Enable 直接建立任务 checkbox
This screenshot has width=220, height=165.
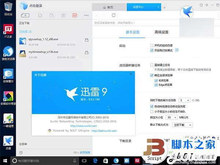click(x=152, y=65)
